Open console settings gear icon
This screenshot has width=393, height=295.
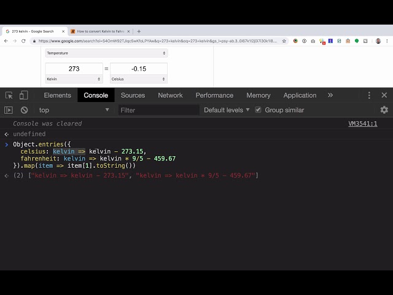[x=384, y=110]
